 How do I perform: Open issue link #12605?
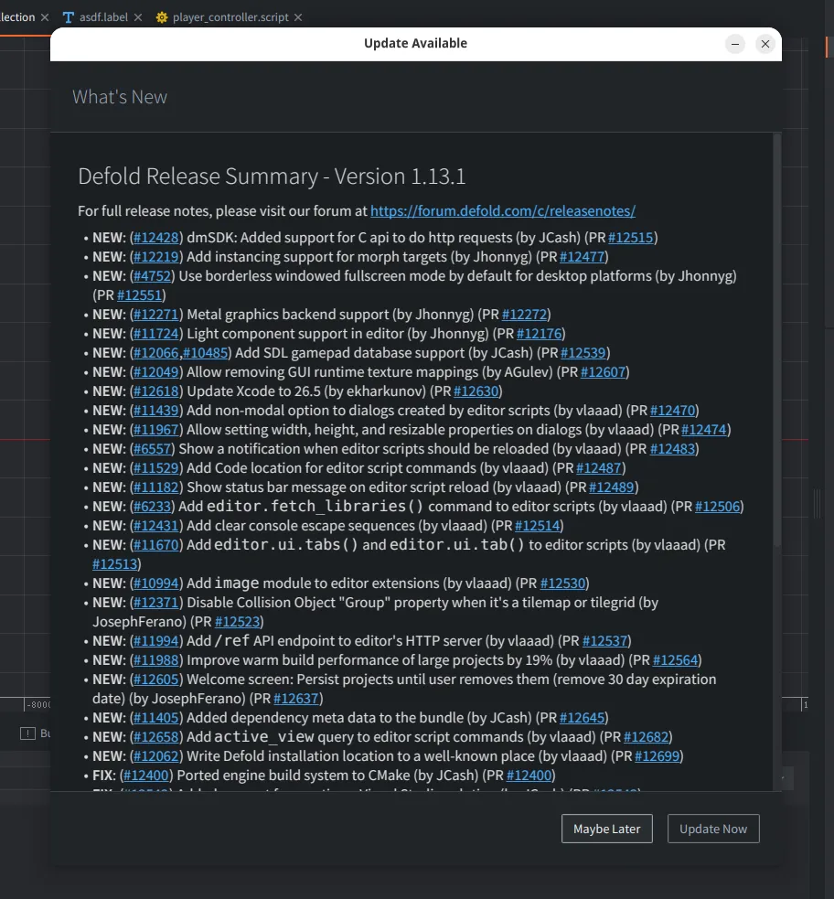155,680
